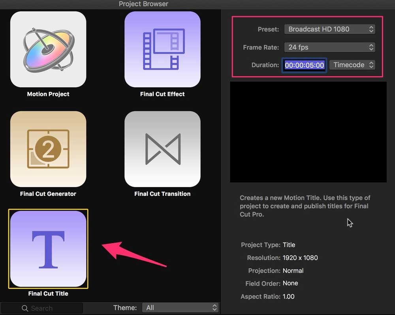Click the Project Browser window title
This screenshot has width=395, height=315.
143,4
